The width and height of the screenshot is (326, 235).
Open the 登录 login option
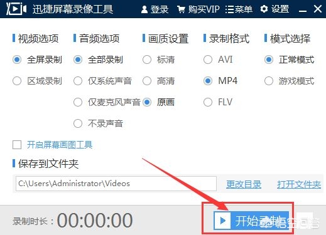[x=155, y=9]
